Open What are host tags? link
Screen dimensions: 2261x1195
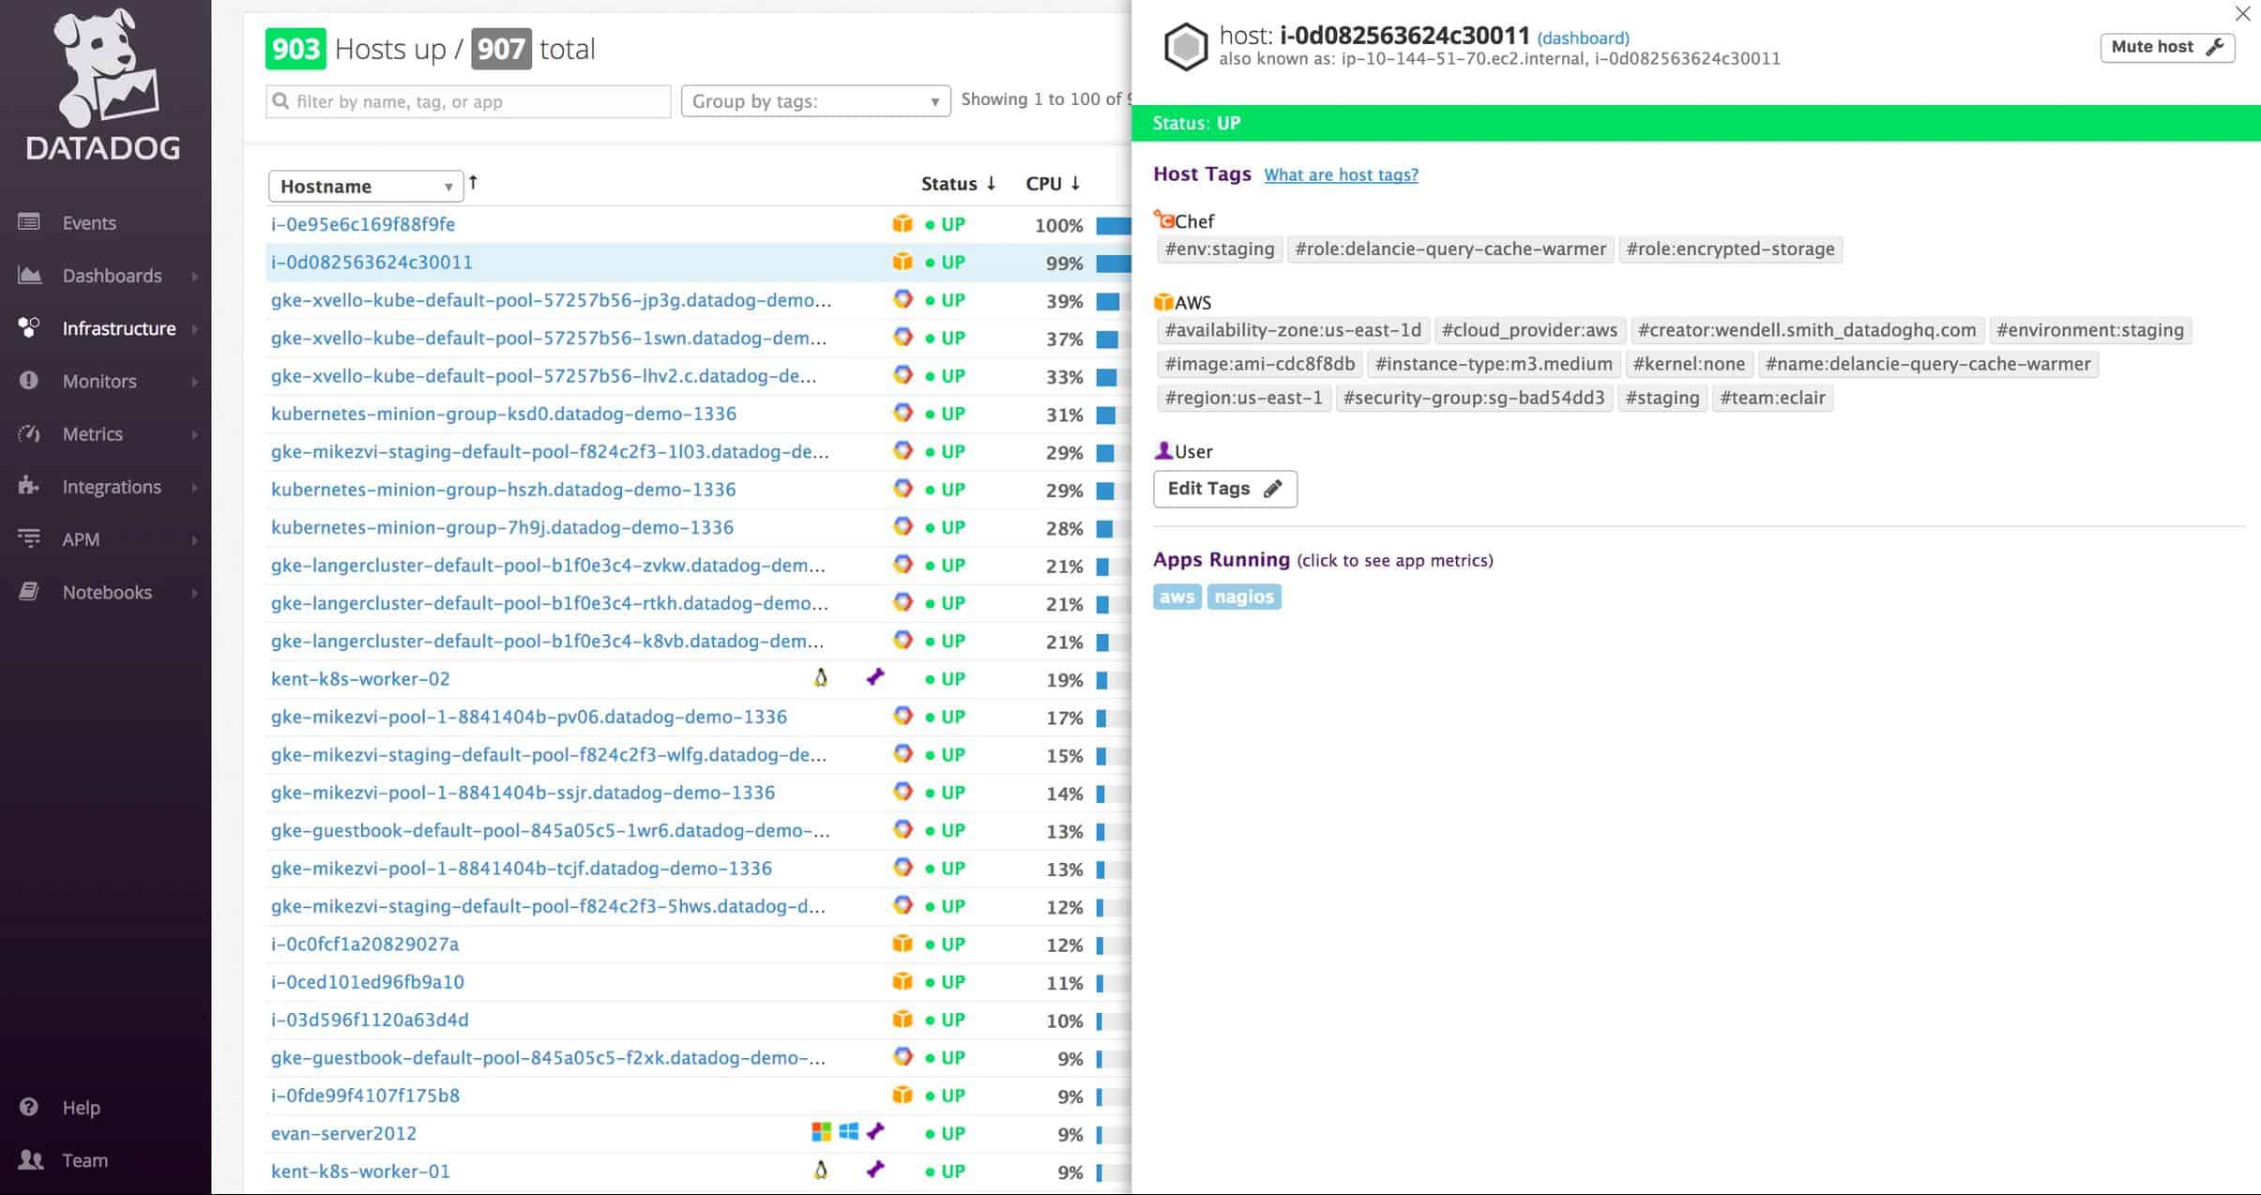pos(1341,174)
